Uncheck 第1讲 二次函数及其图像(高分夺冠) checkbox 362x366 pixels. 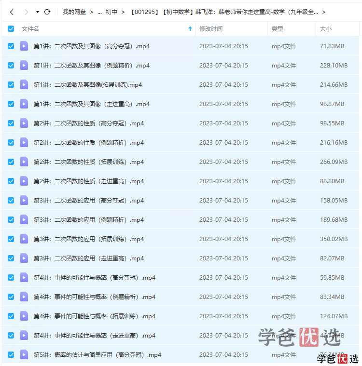11,46
